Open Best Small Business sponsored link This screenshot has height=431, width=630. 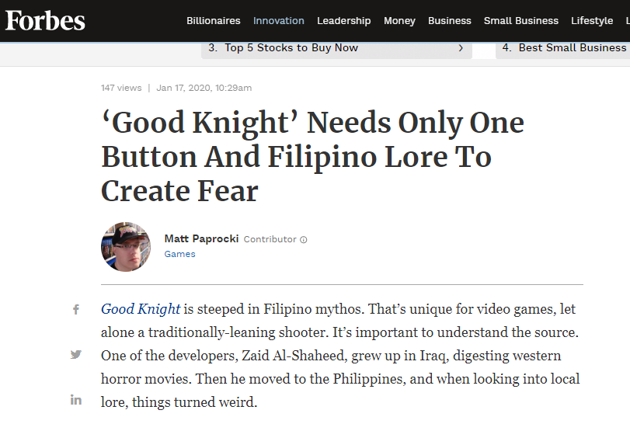pos(563,48)
